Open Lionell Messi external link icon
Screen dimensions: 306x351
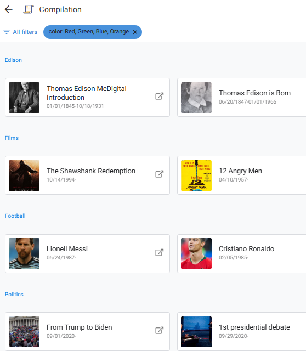pos(160,252)
